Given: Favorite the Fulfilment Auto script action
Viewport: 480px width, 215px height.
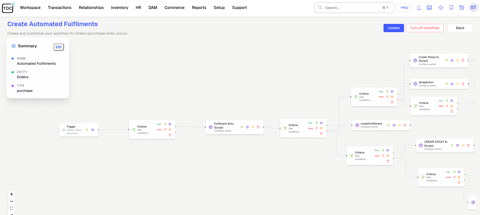Looking at the screenshot, I should click(253, 127).
